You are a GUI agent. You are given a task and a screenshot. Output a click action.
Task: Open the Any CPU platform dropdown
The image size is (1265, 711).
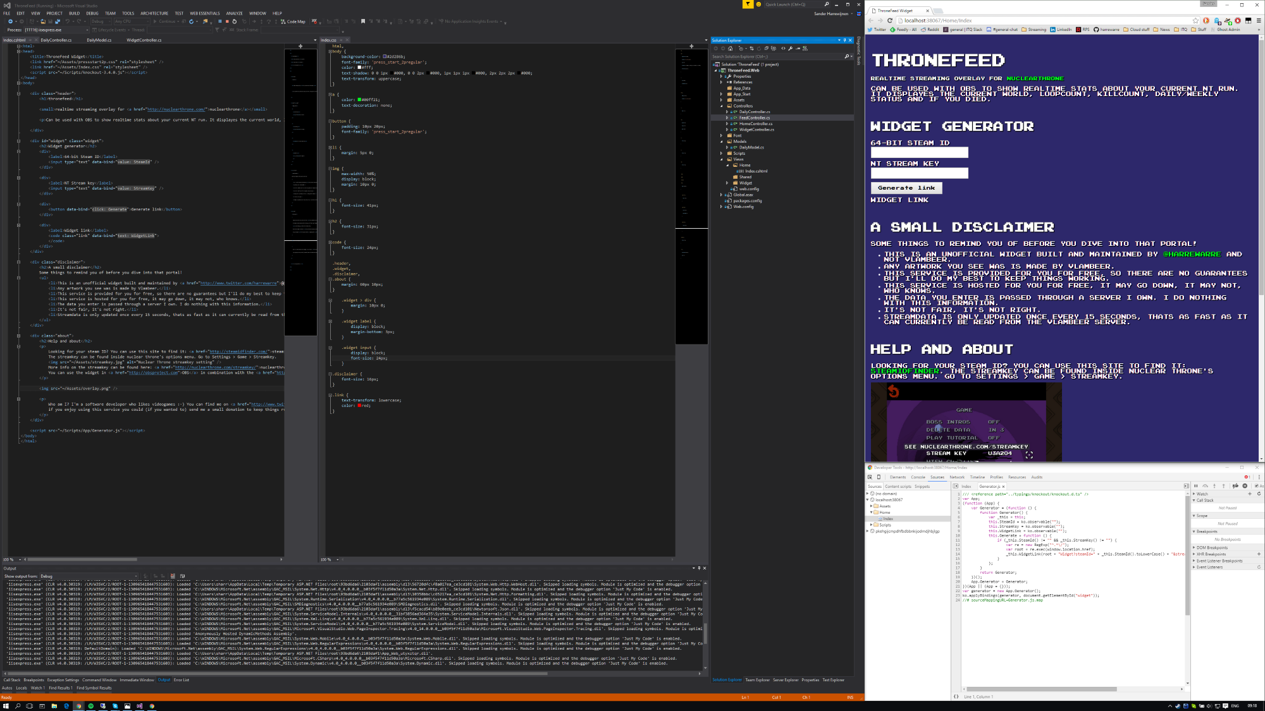(132, 21)
